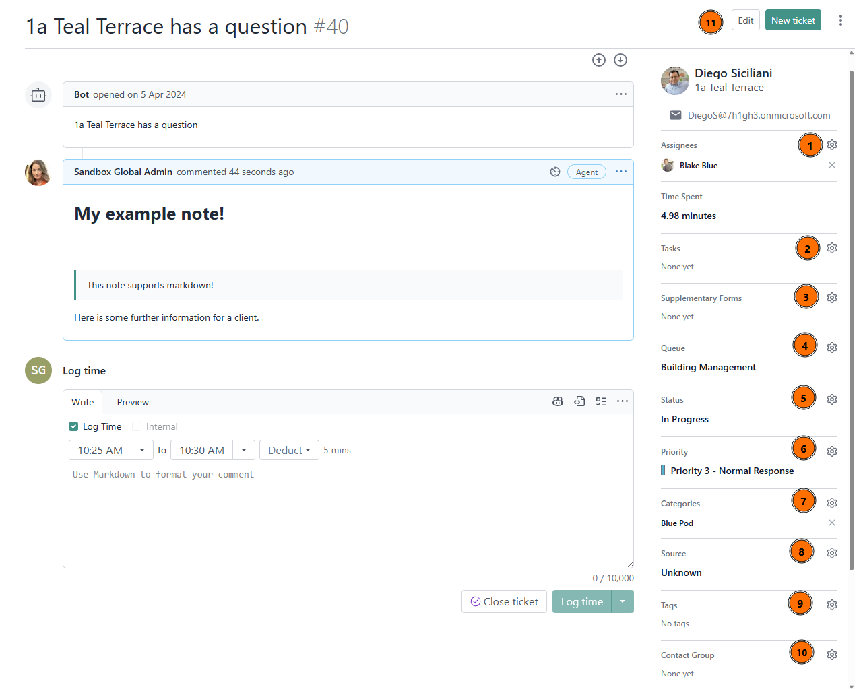Viewport: 861px width, 689px height.
Task: Remove Blake Blue from assignees
Action: (x=832, y=165)
